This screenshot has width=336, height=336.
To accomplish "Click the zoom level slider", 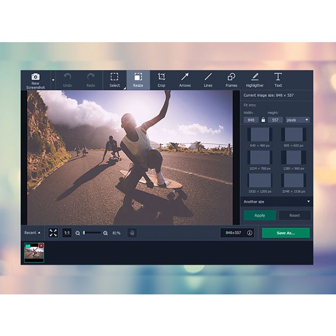I will coord(91,233).
